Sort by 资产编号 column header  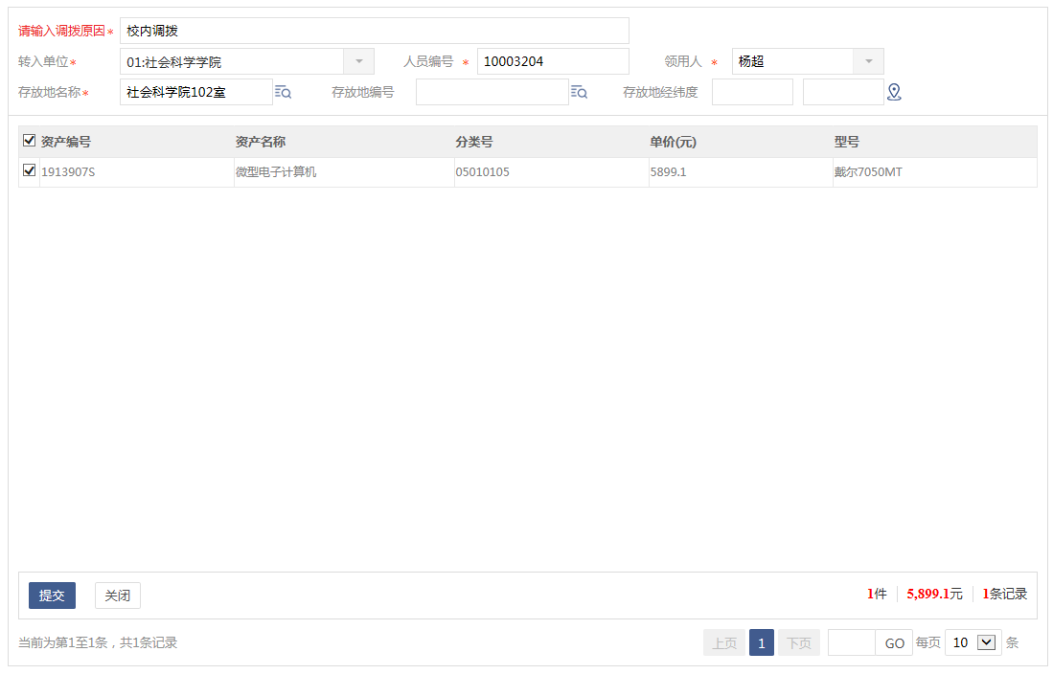click(66, 142)
